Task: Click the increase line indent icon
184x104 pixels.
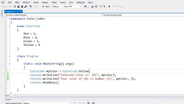Action: click(x=96, y=7)
